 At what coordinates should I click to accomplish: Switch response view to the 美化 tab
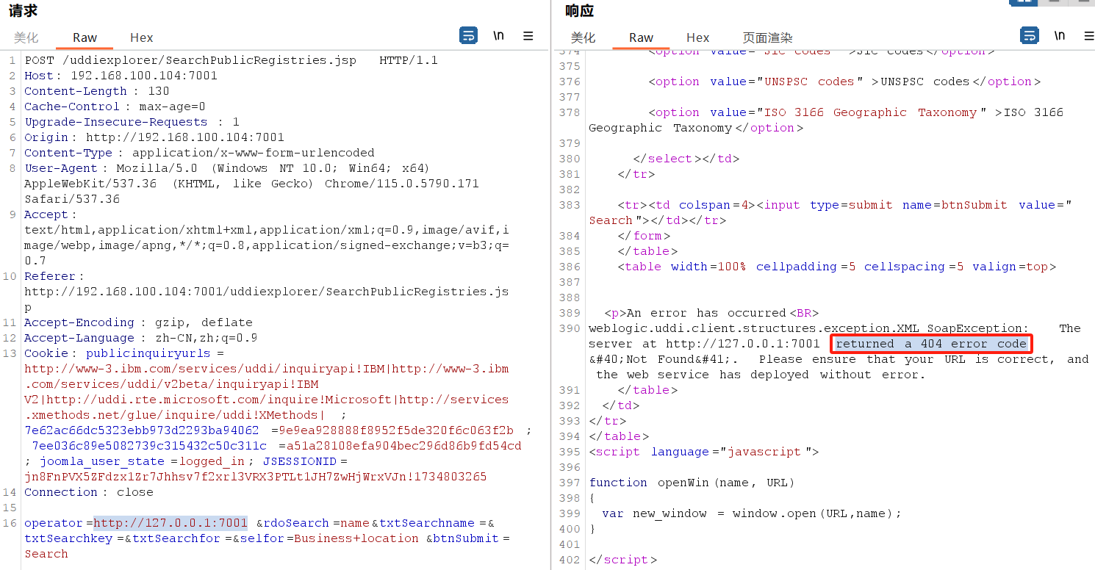pos(583,37)
